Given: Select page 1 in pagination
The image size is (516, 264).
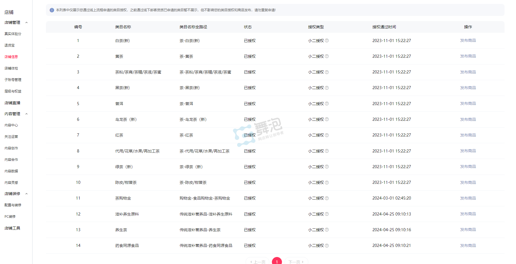Looking at the screenshot, I should tap(277, 261).
